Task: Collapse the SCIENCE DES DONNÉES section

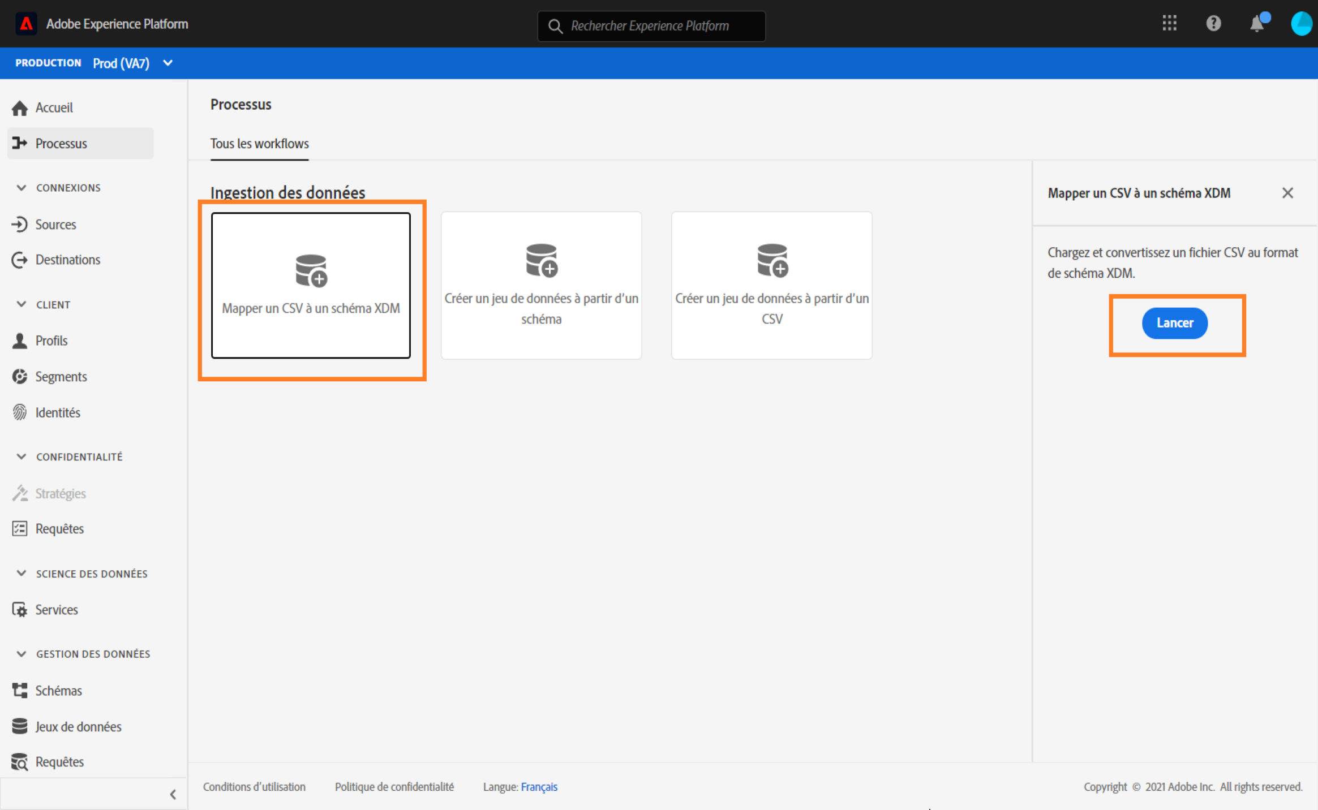Action: click(22, 574)
